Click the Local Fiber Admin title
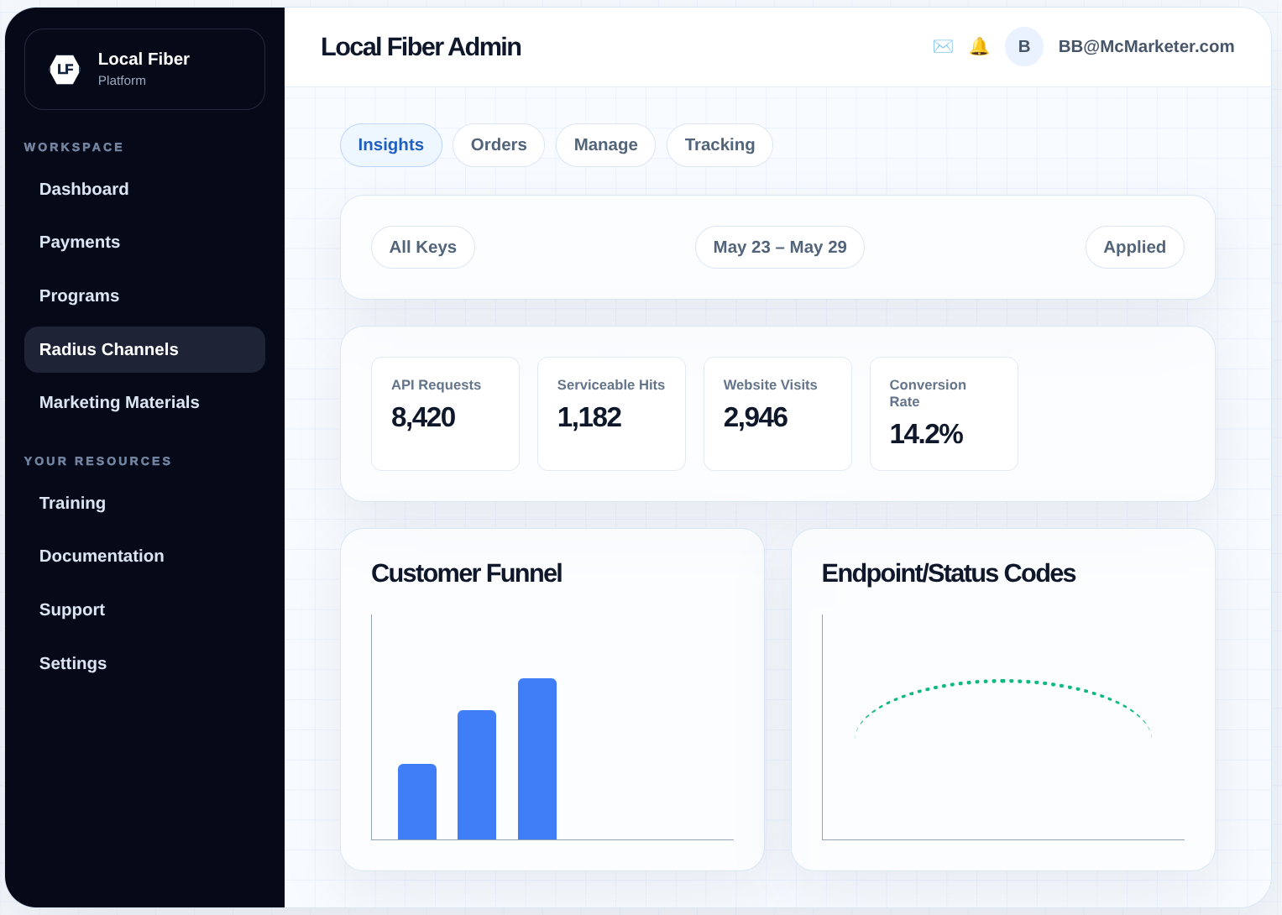The width and height of the screenshot is (1282, 915). pyautogui.click(x=421, y=47)
